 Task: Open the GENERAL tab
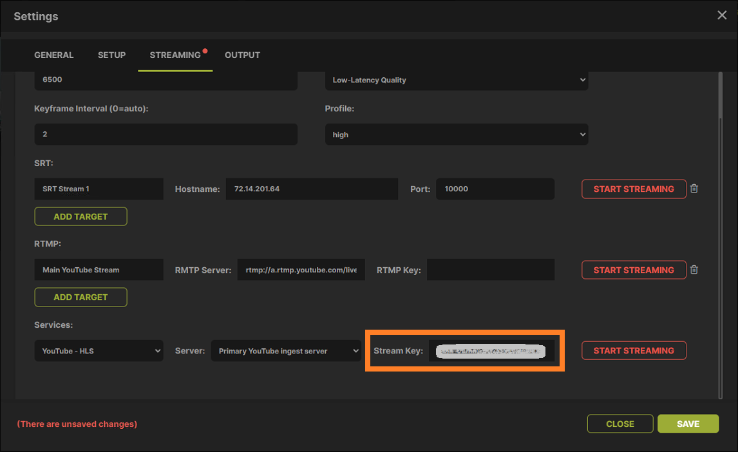point(53,55)
